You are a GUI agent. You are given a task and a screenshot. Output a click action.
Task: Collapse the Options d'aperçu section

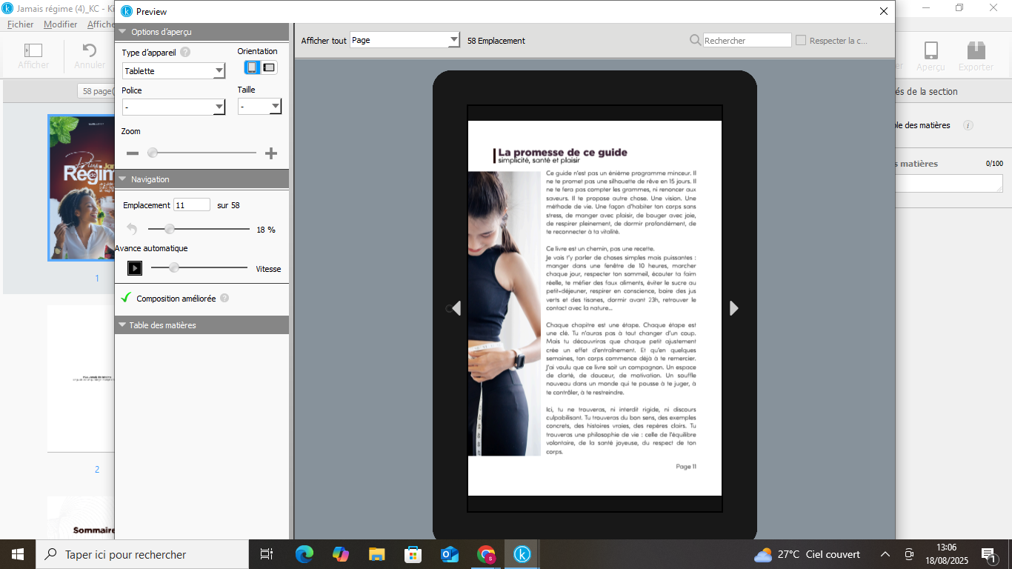coord(123,33)
